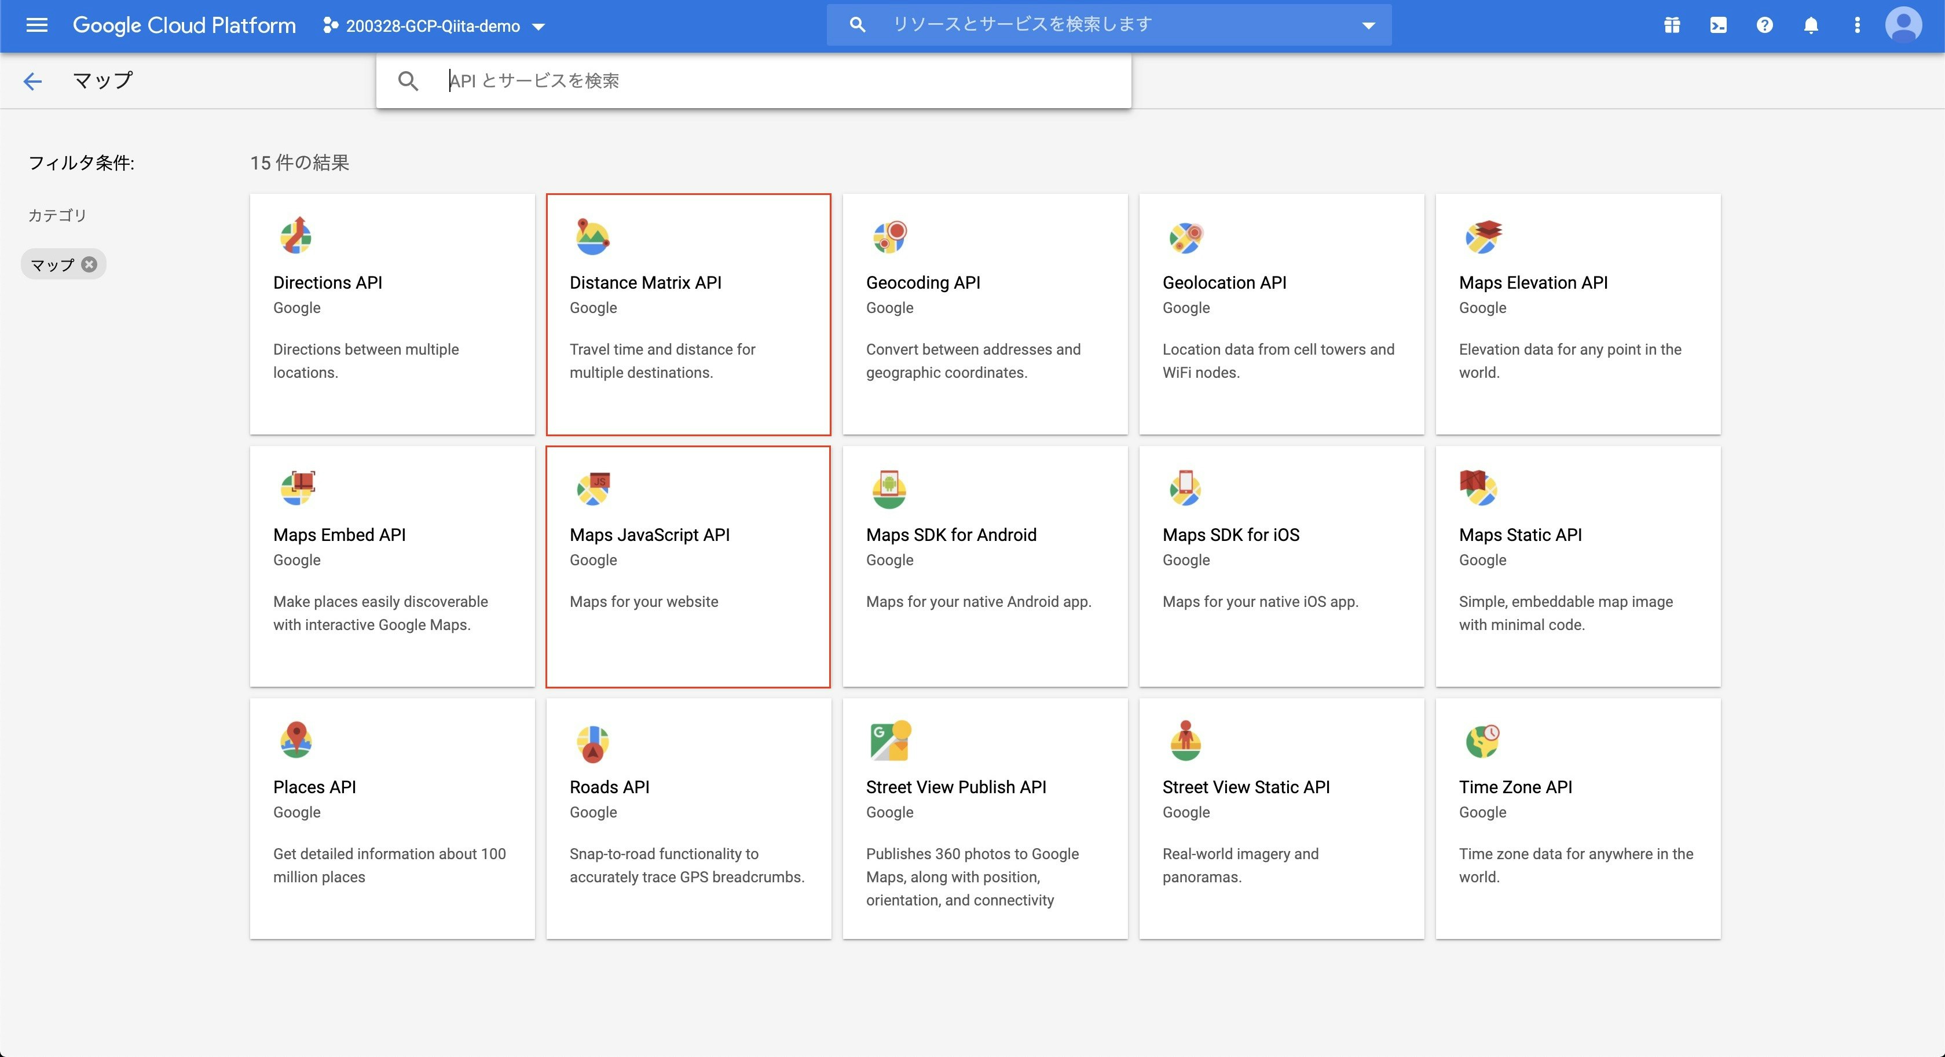1945x1057 pixels.
Task: Open the Maps JavaScript API title
Action: click(x=649, y=534)
